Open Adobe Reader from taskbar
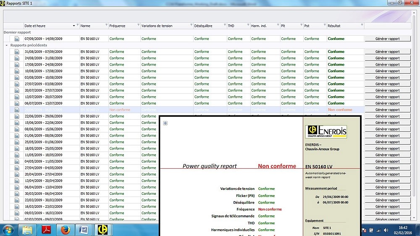Screen dimensions: 420x236 (46, 230)
